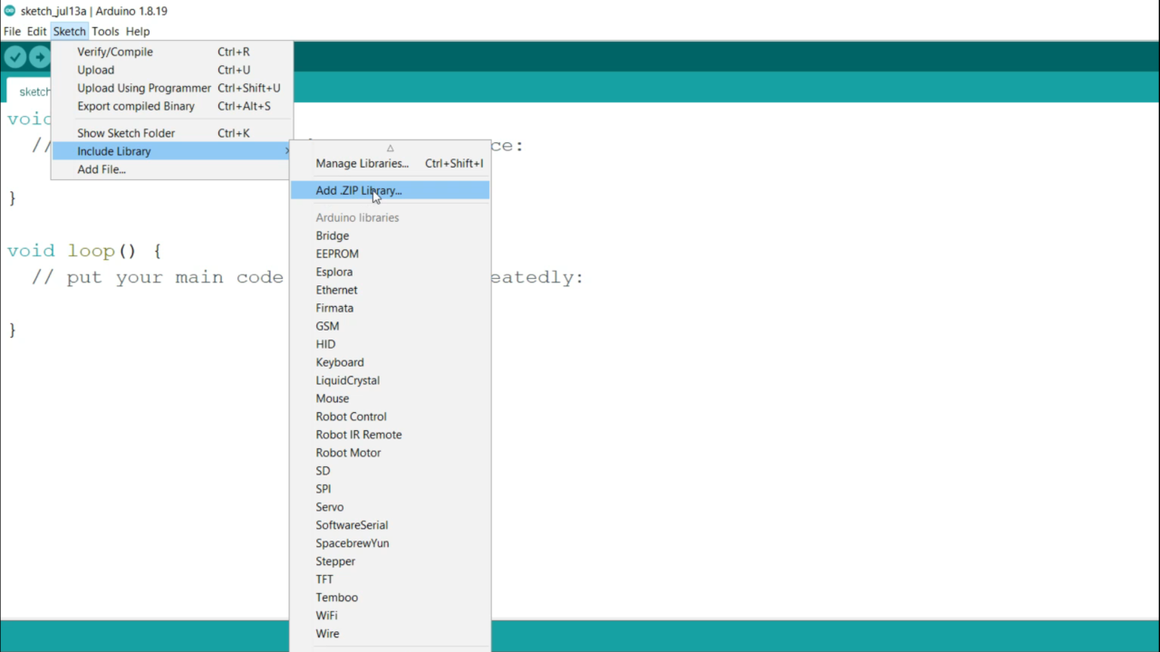Include the SoftwareSerial library
This screenshot has height=652, width=1160.
(x=390, y=525)
